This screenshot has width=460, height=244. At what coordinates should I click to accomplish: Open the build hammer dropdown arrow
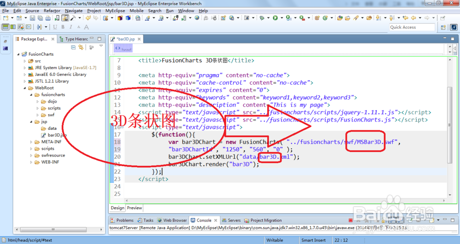[80, 18]
